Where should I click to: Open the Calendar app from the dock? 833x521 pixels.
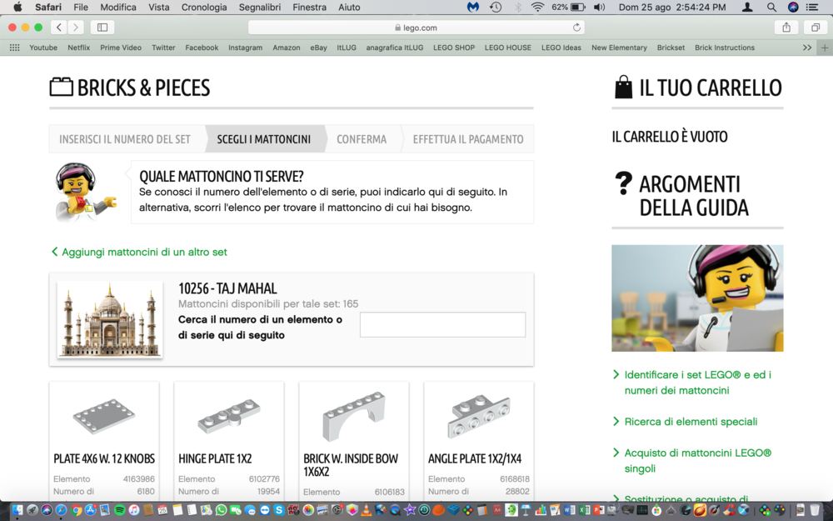pyautogui.click(x=162, y=510)
